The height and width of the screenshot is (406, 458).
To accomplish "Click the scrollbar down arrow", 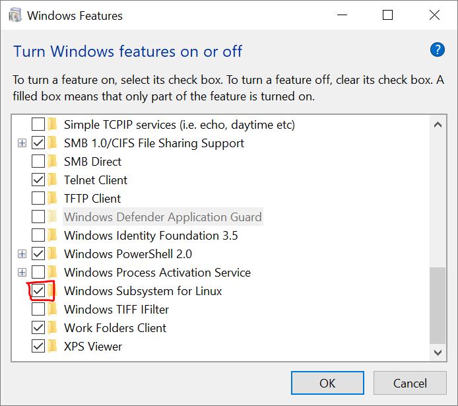I will click(x=438, y=353).
